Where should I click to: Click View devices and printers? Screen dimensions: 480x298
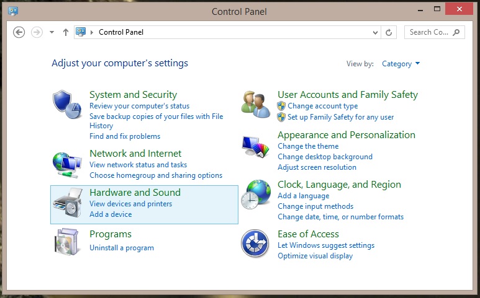(x=131, y=204)
